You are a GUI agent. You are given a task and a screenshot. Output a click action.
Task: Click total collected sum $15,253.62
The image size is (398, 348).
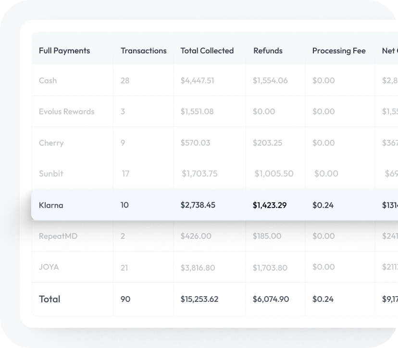coord(199,299)
